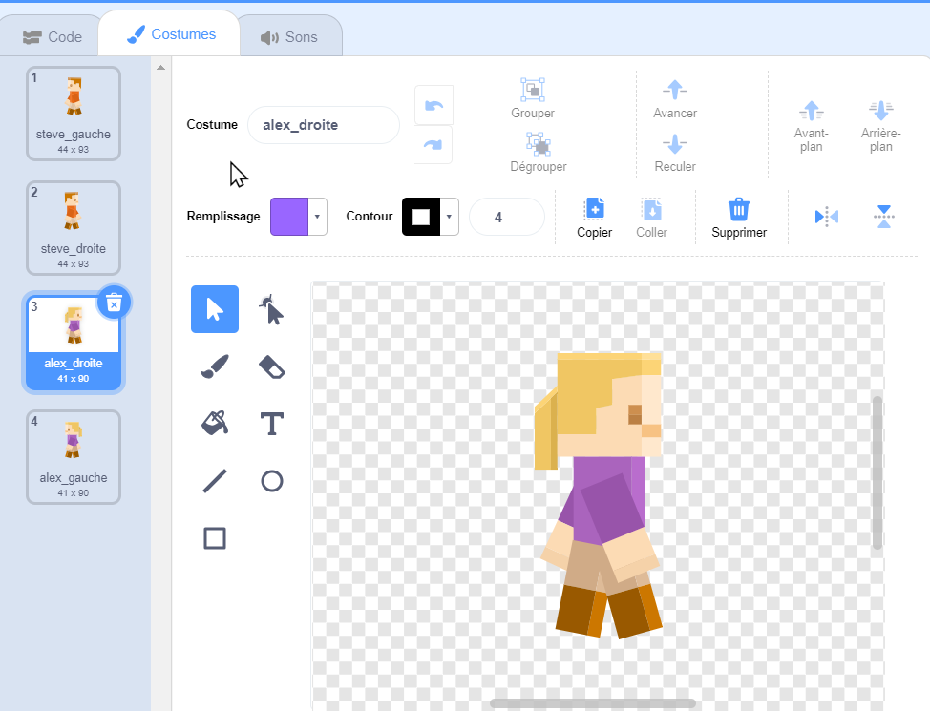Select the Rectangle tool
Viewport: 930px width, 711px height.
pyautogui.click(x=215, y=538)
